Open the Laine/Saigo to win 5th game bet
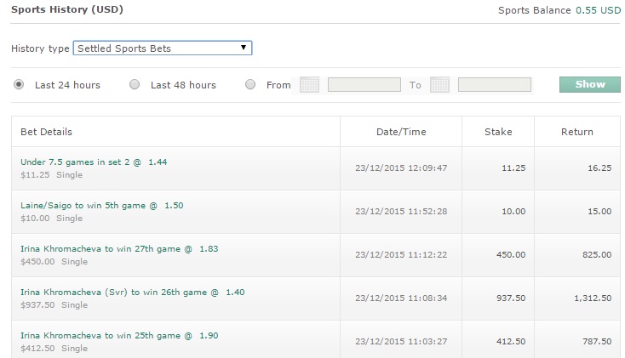Screen dimensions: 625x358 tap(102, 206)
